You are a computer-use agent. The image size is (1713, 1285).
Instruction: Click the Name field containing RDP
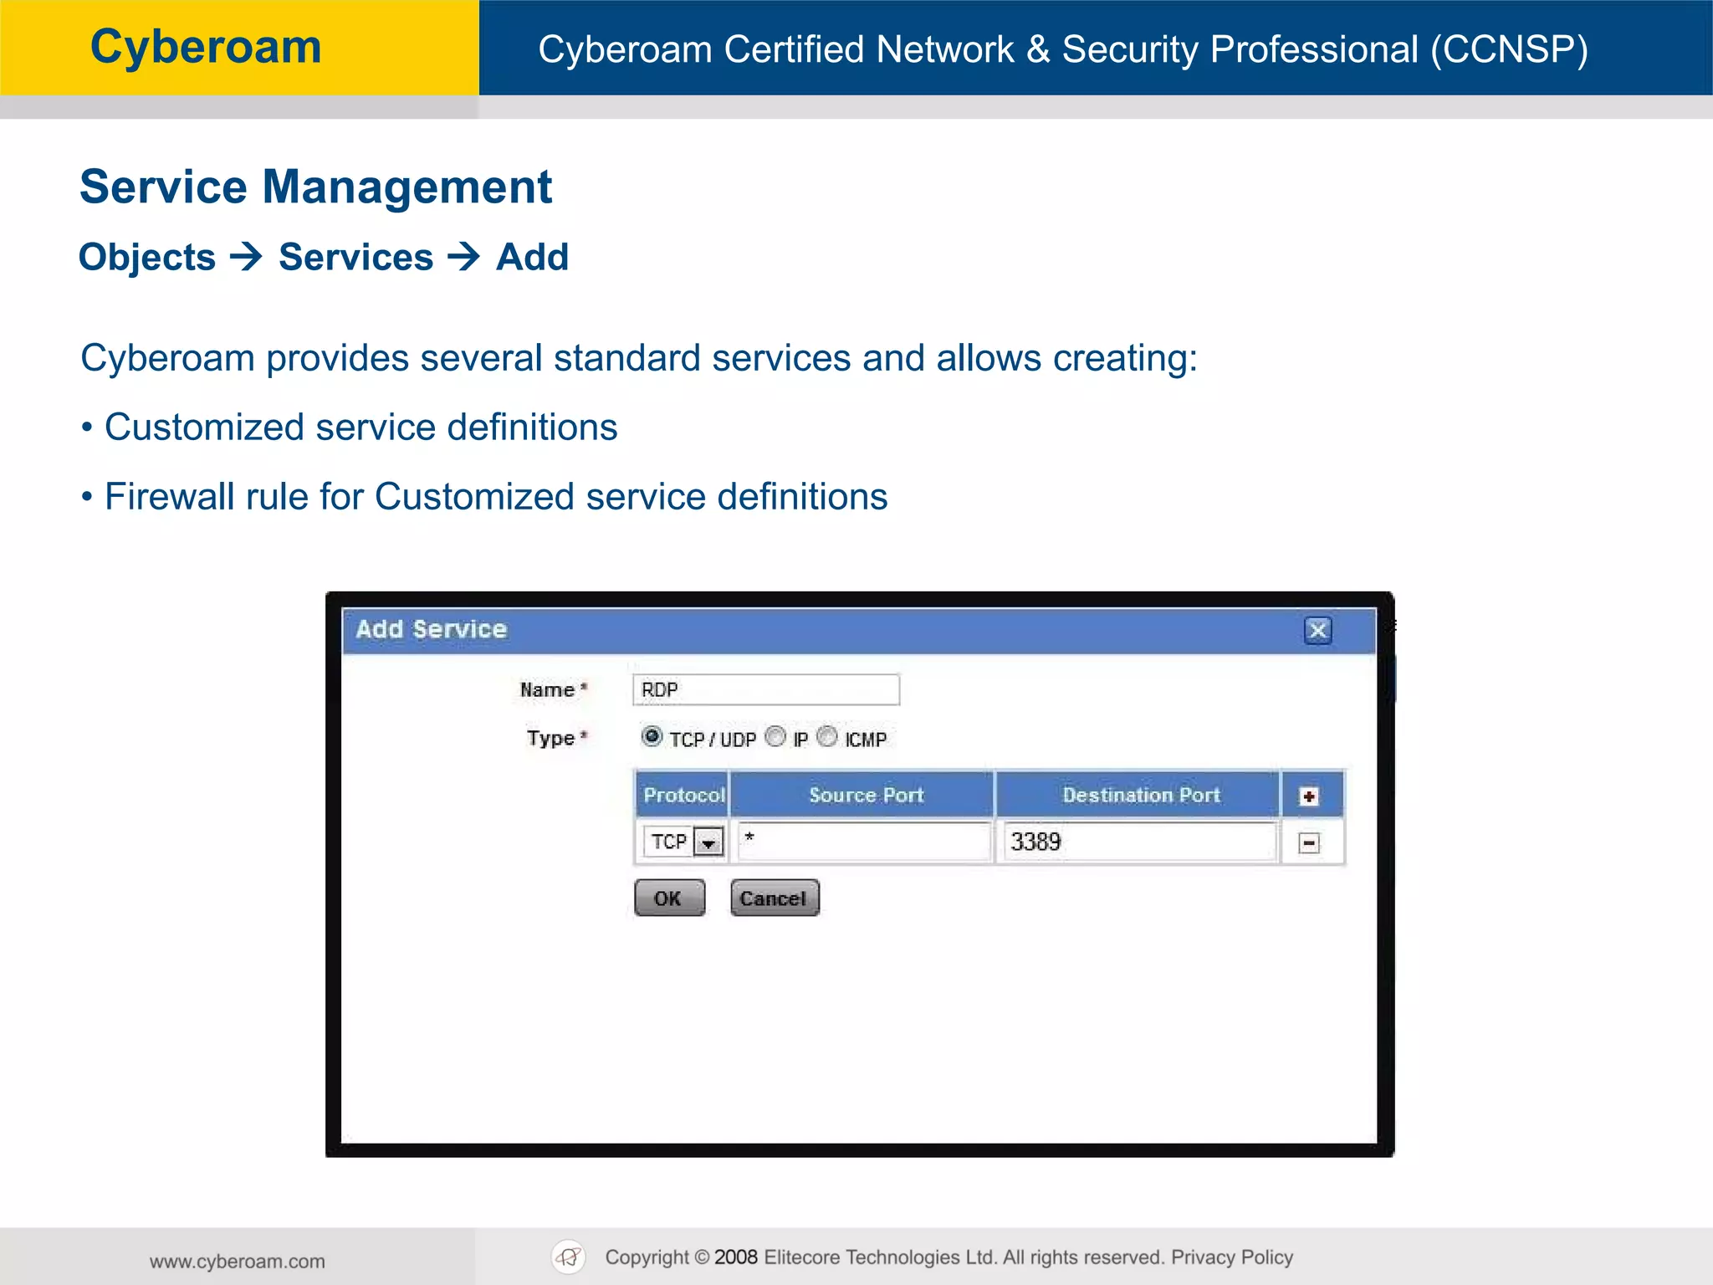[766, 690]
